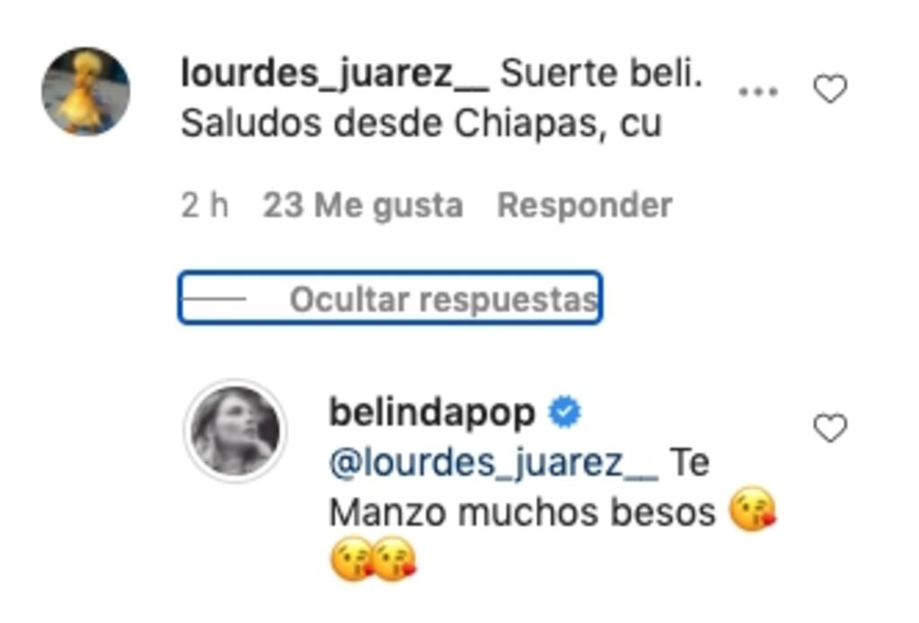
Task: Click the dash line beside Ocultar respuestas
Action: pyautogui.click(x=214, y=298)
